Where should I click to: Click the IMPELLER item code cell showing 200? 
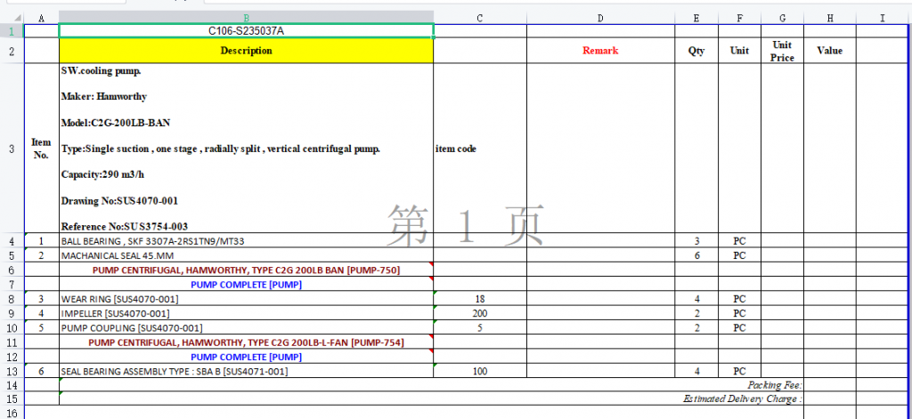click(480, 313)
